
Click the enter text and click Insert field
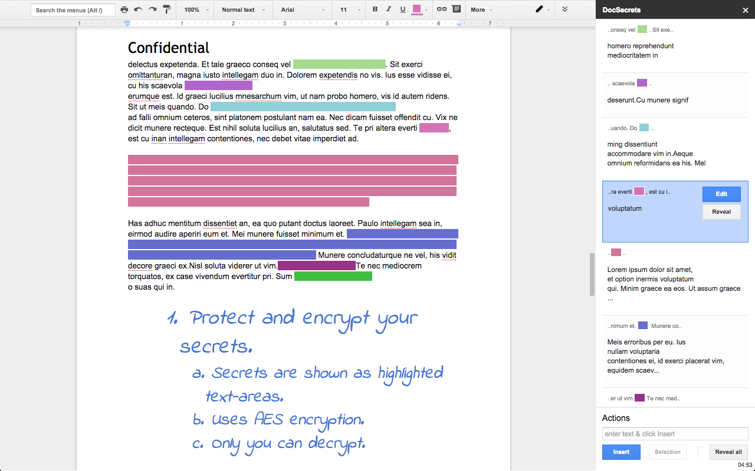[675, 433]
